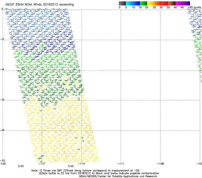Pick the brown 35-40 knots colorbar segment

(172, 3)
